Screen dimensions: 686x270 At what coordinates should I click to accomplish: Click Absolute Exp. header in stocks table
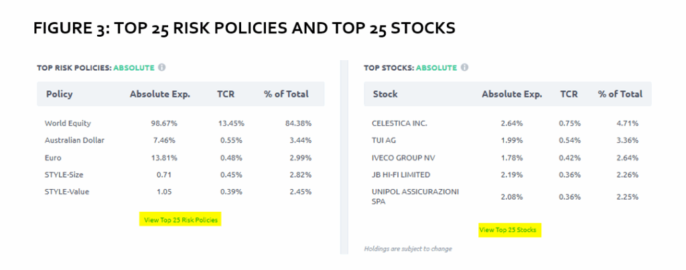click(x=512, y=94)
